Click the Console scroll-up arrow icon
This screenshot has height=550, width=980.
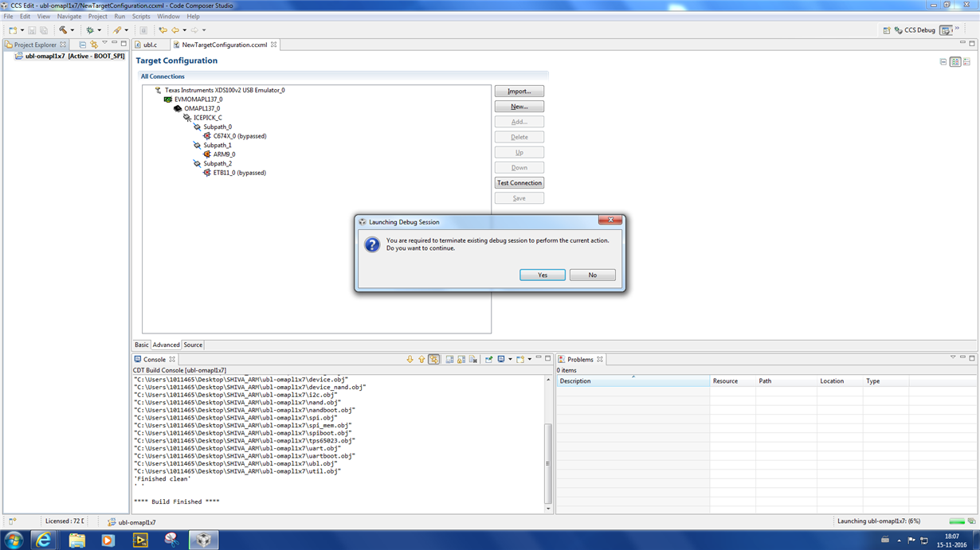[x=421, y=360]
